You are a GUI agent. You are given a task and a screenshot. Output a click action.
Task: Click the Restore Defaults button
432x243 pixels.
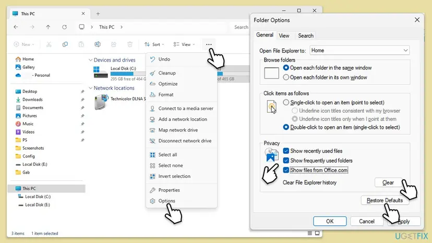385,200
